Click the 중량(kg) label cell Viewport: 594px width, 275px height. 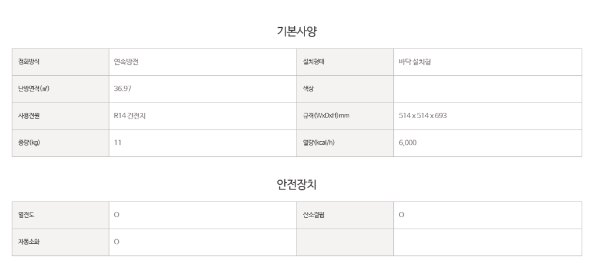coord(60,143)
